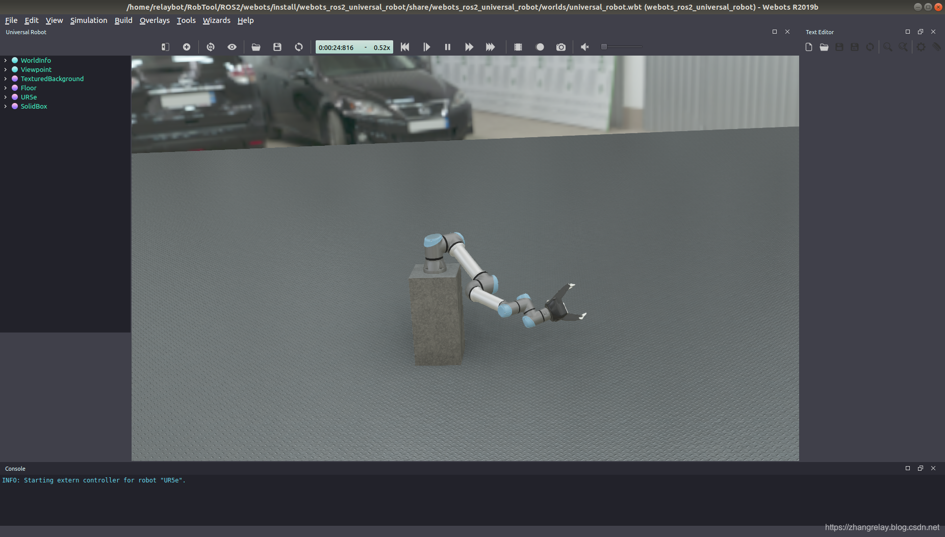Select SolidBox node in tree
This screenshot has width=945, height=537.
(x=34, y=106)
